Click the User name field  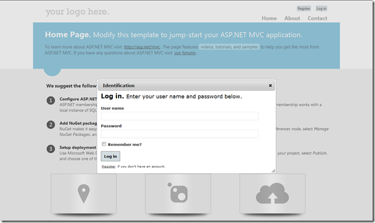pyautogui.click(x=180, y=116)
